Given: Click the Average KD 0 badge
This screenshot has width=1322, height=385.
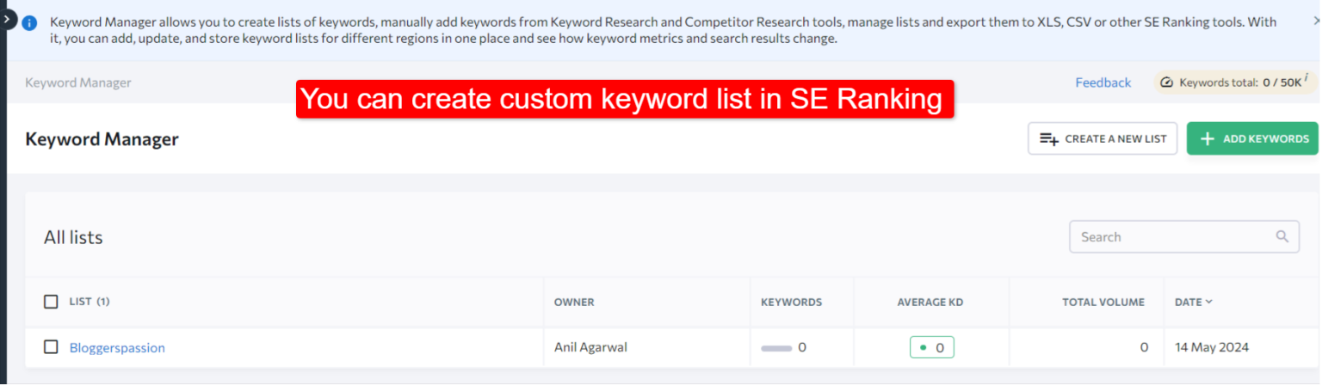Looking at the screenshot, I should point(932,348).
